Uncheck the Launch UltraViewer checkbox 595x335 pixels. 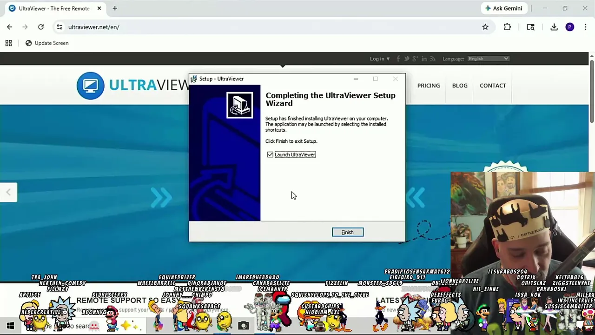(270, 154)
